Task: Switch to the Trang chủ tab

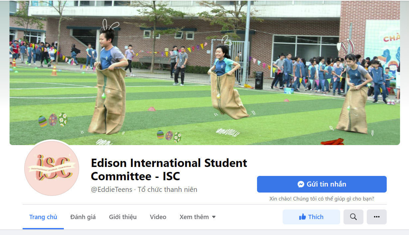Action: pyautogui.click(x=43, y=217)
